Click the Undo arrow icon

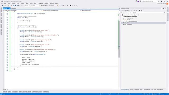coord(18,6)
